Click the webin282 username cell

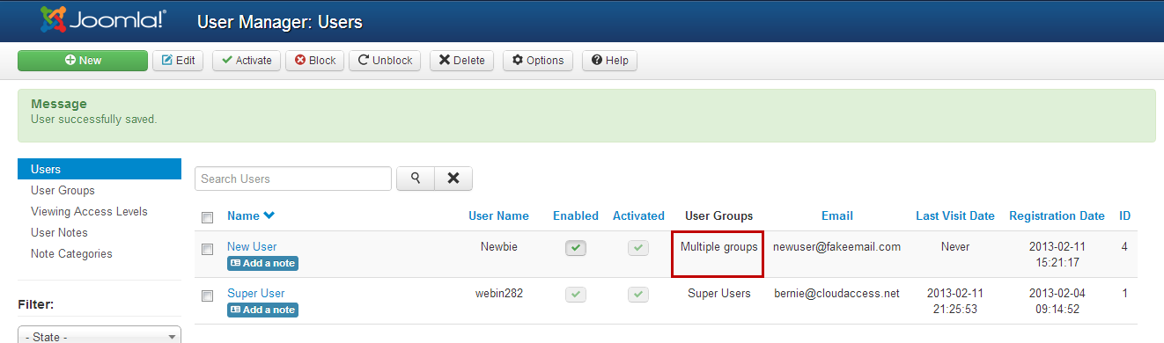point(498,293)
